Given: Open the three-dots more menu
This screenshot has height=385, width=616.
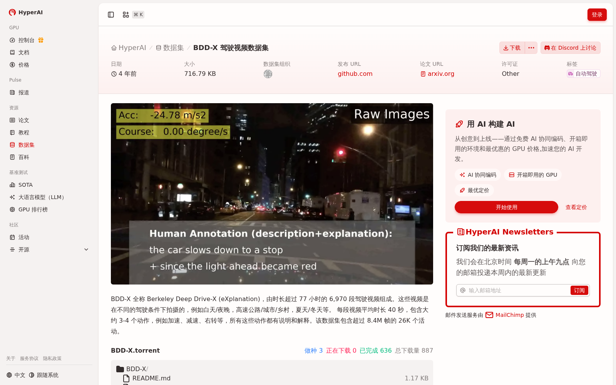Looking at the screenshot, I should pos(531,48).
